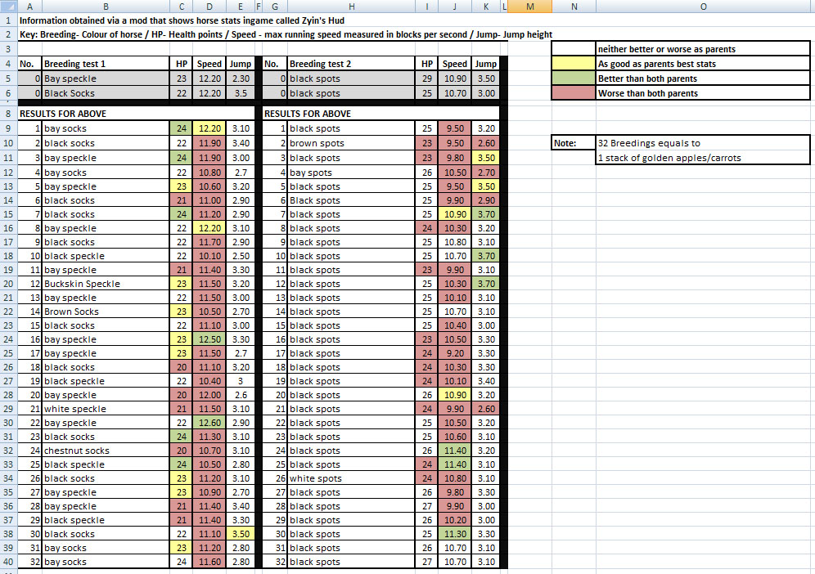Select the 'Speed' header in Breeding test 1
Screen dimensions: 815x574
pyautogui.click(x=209, y=64)
